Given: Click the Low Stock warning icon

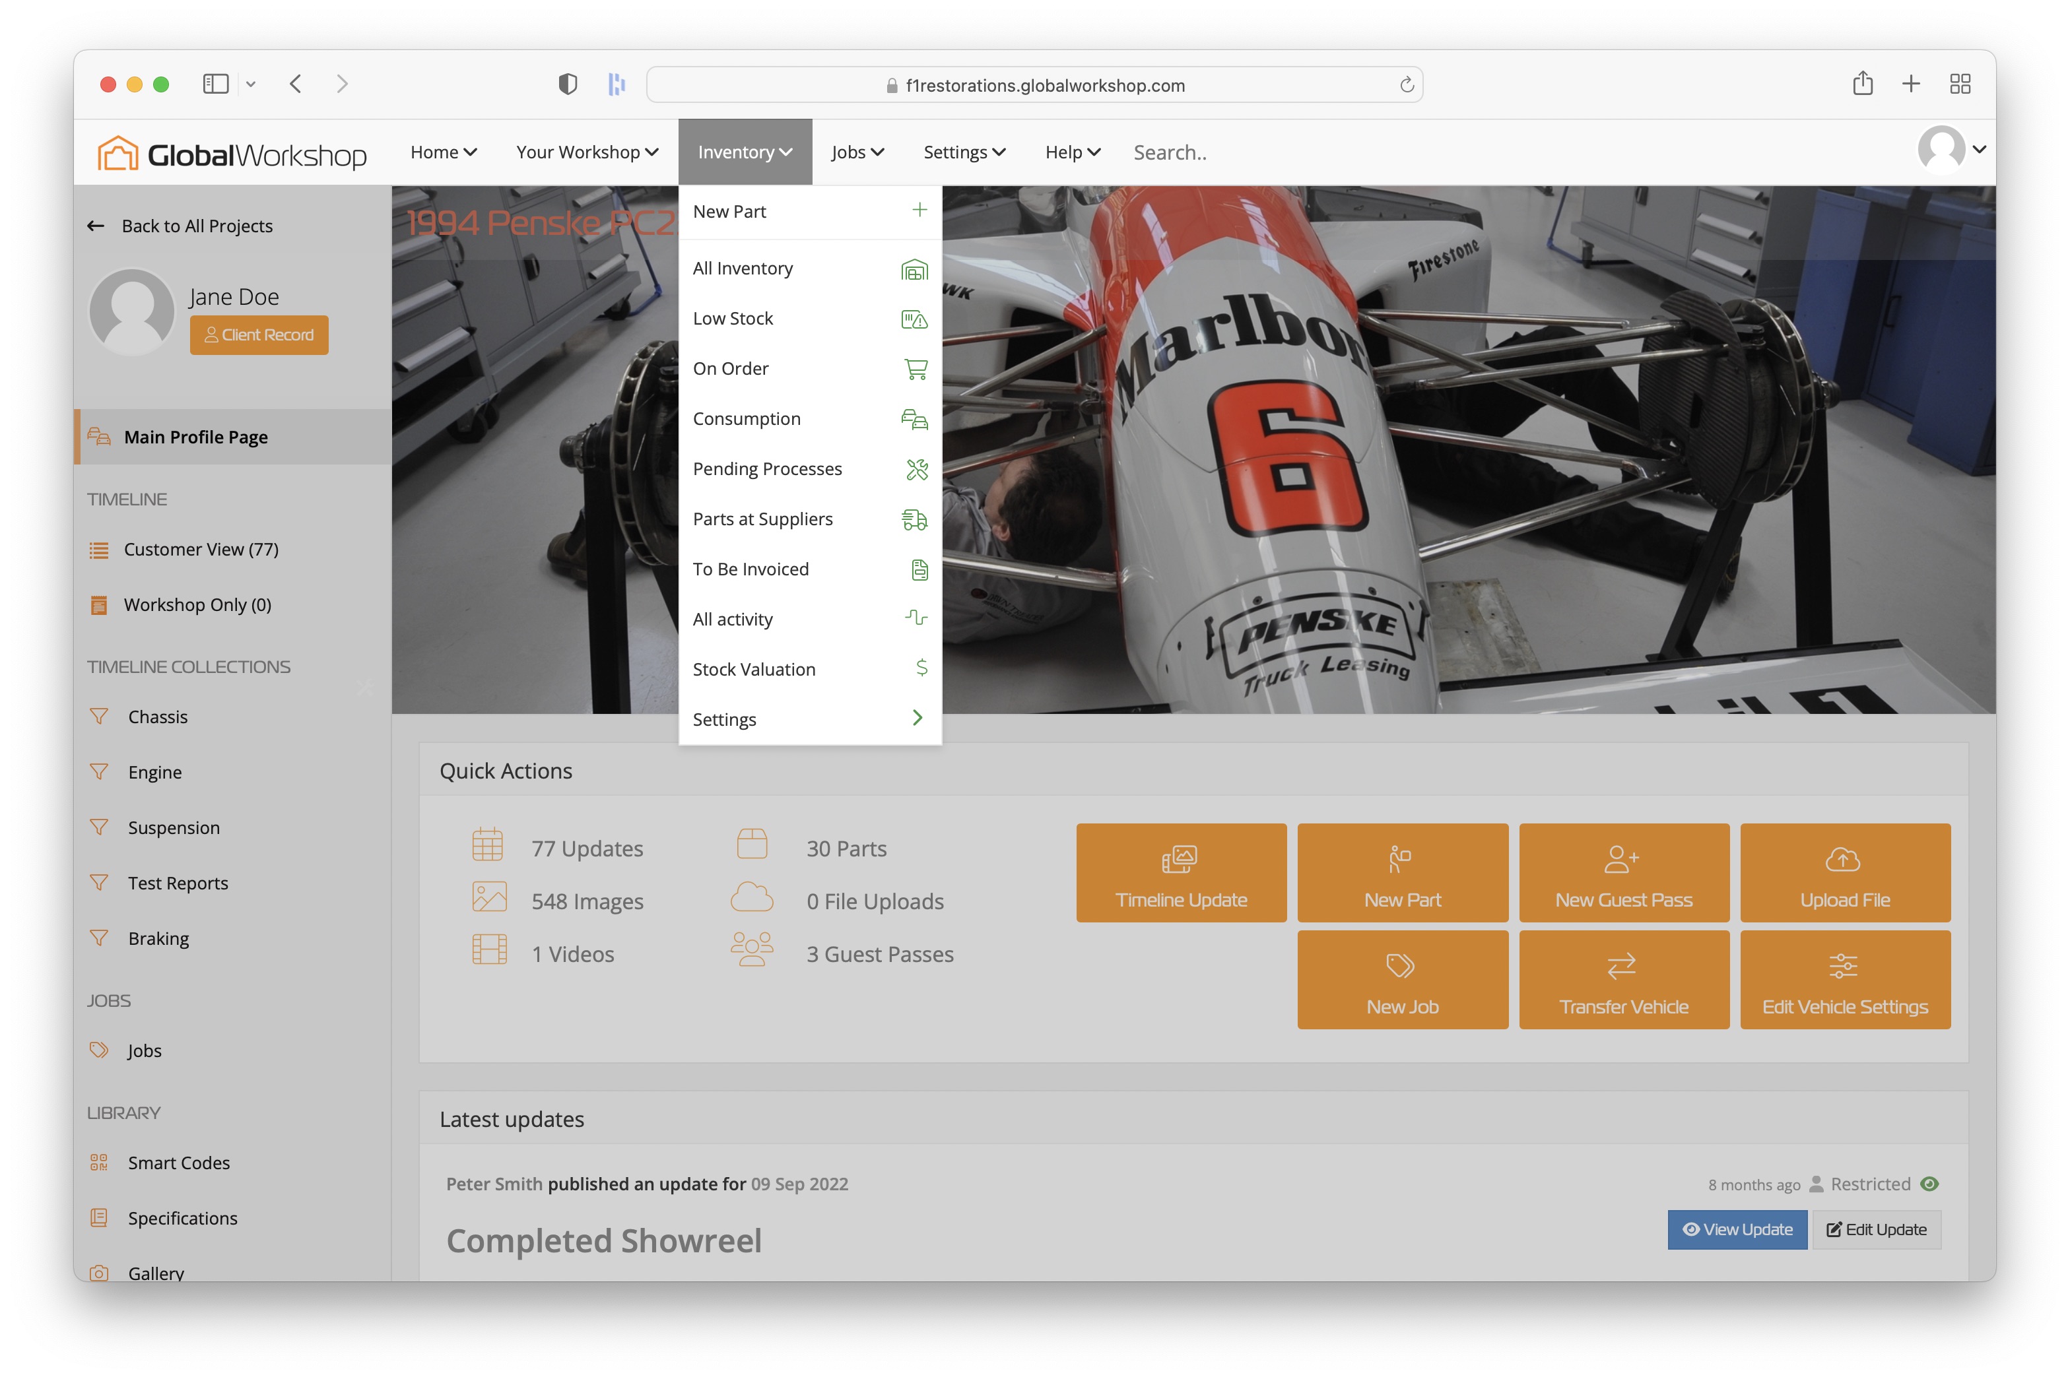Looking at the screenshot, I should coord(915,319).
